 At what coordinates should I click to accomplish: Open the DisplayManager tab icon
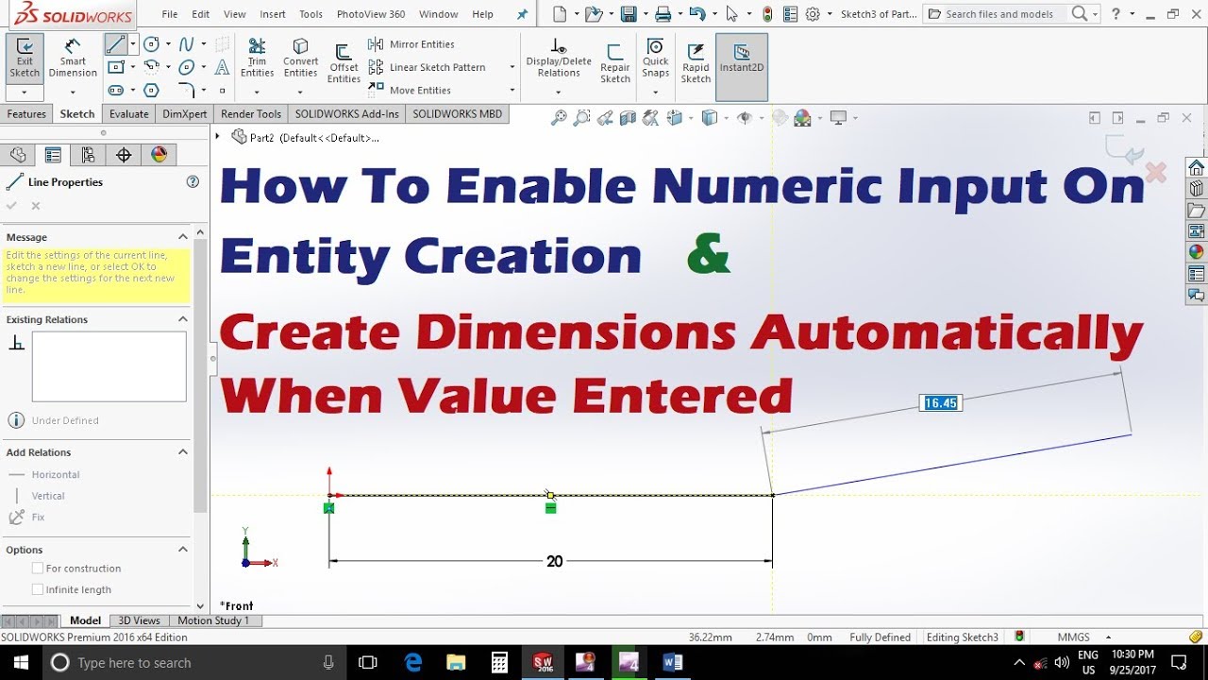(x=159, y=155)
